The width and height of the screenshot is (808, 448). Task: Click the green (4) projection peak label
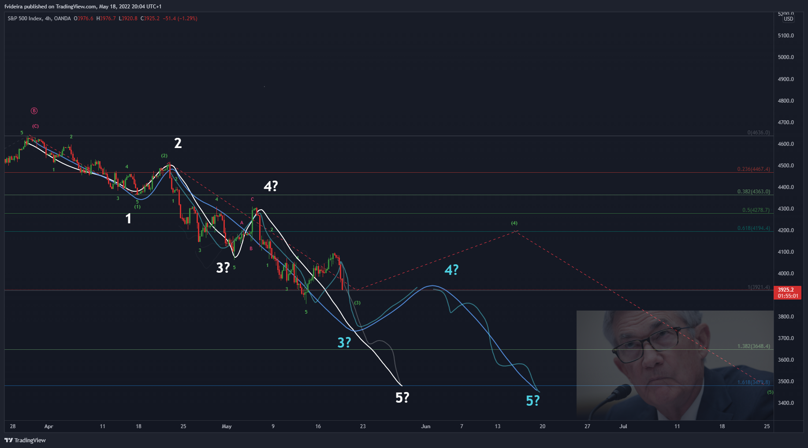[514, 223]
